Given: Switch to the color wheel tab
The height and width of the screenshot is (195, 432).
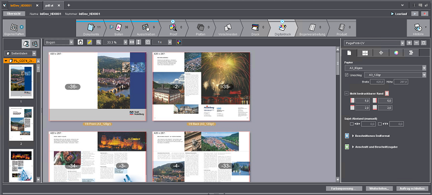Looking at the screenshot, I should (396, 53).
